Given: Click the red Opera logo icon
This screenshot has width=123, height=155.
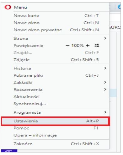Looking at the screenshot, I should tap(8, 7).
